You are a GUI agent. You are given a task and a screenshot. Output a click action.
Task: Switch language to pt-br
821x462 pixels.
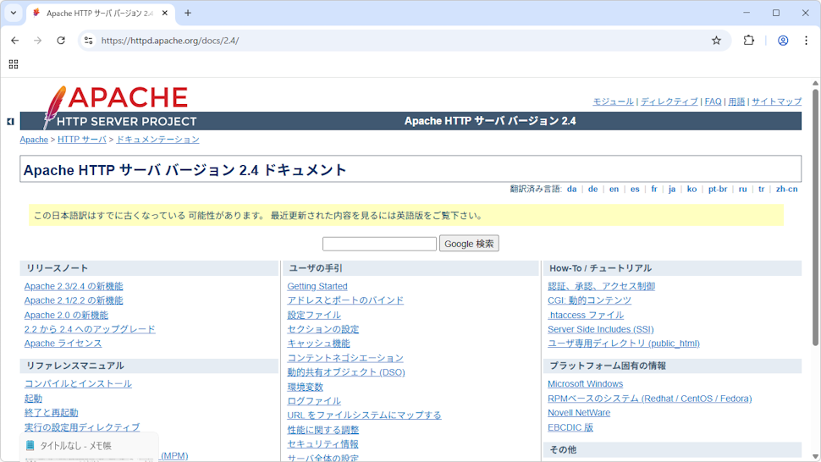718,189
